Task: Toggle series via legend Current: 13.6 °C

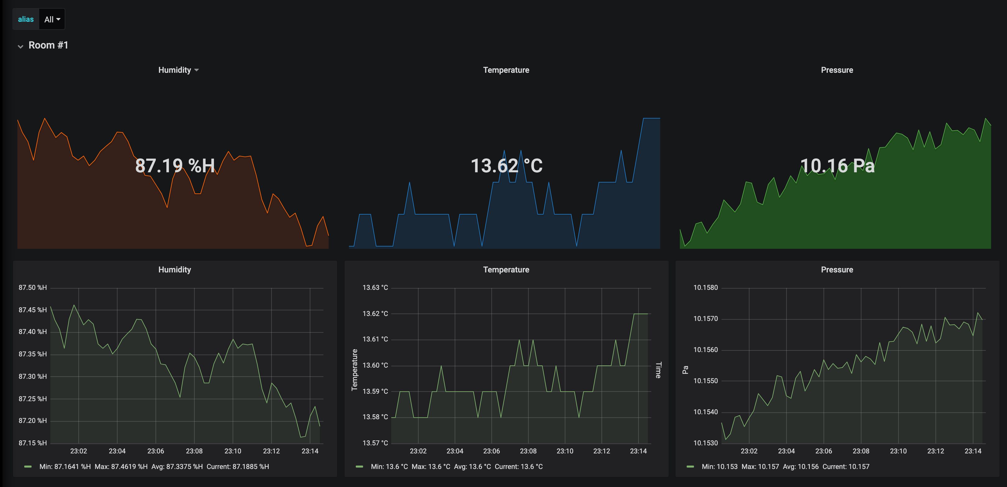Action: pyautogui.click(x=518, y=467)
